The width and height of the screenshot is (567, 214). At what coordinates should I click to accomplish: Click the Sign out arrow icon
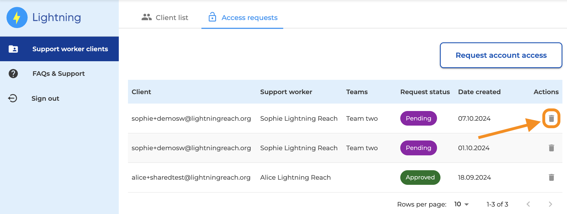(13, 98)
